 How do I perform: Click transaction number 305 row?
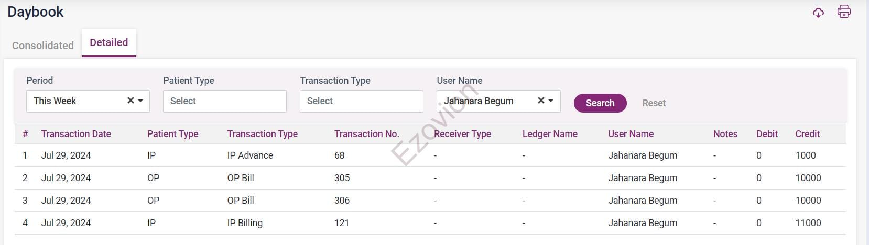342,178
